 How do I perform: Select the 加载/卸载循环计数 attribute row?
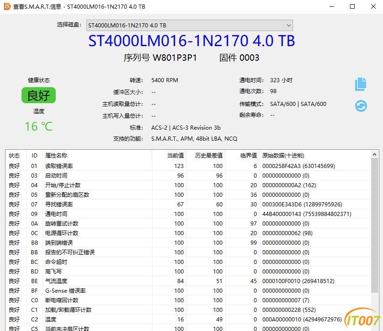(x=187, y=310)
